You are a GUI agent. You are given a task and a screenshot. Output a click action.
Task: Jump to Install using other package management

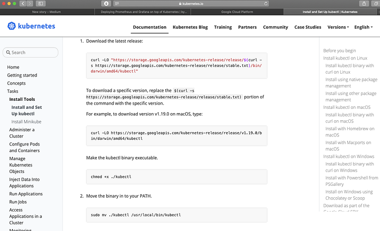pos(351,96)
